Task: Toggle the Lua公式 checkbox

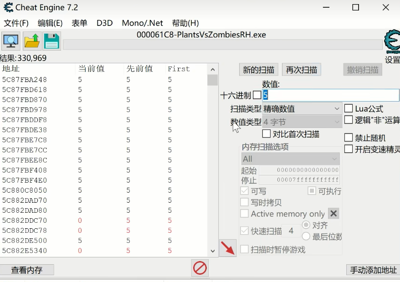Action: [x=349, y=108]
